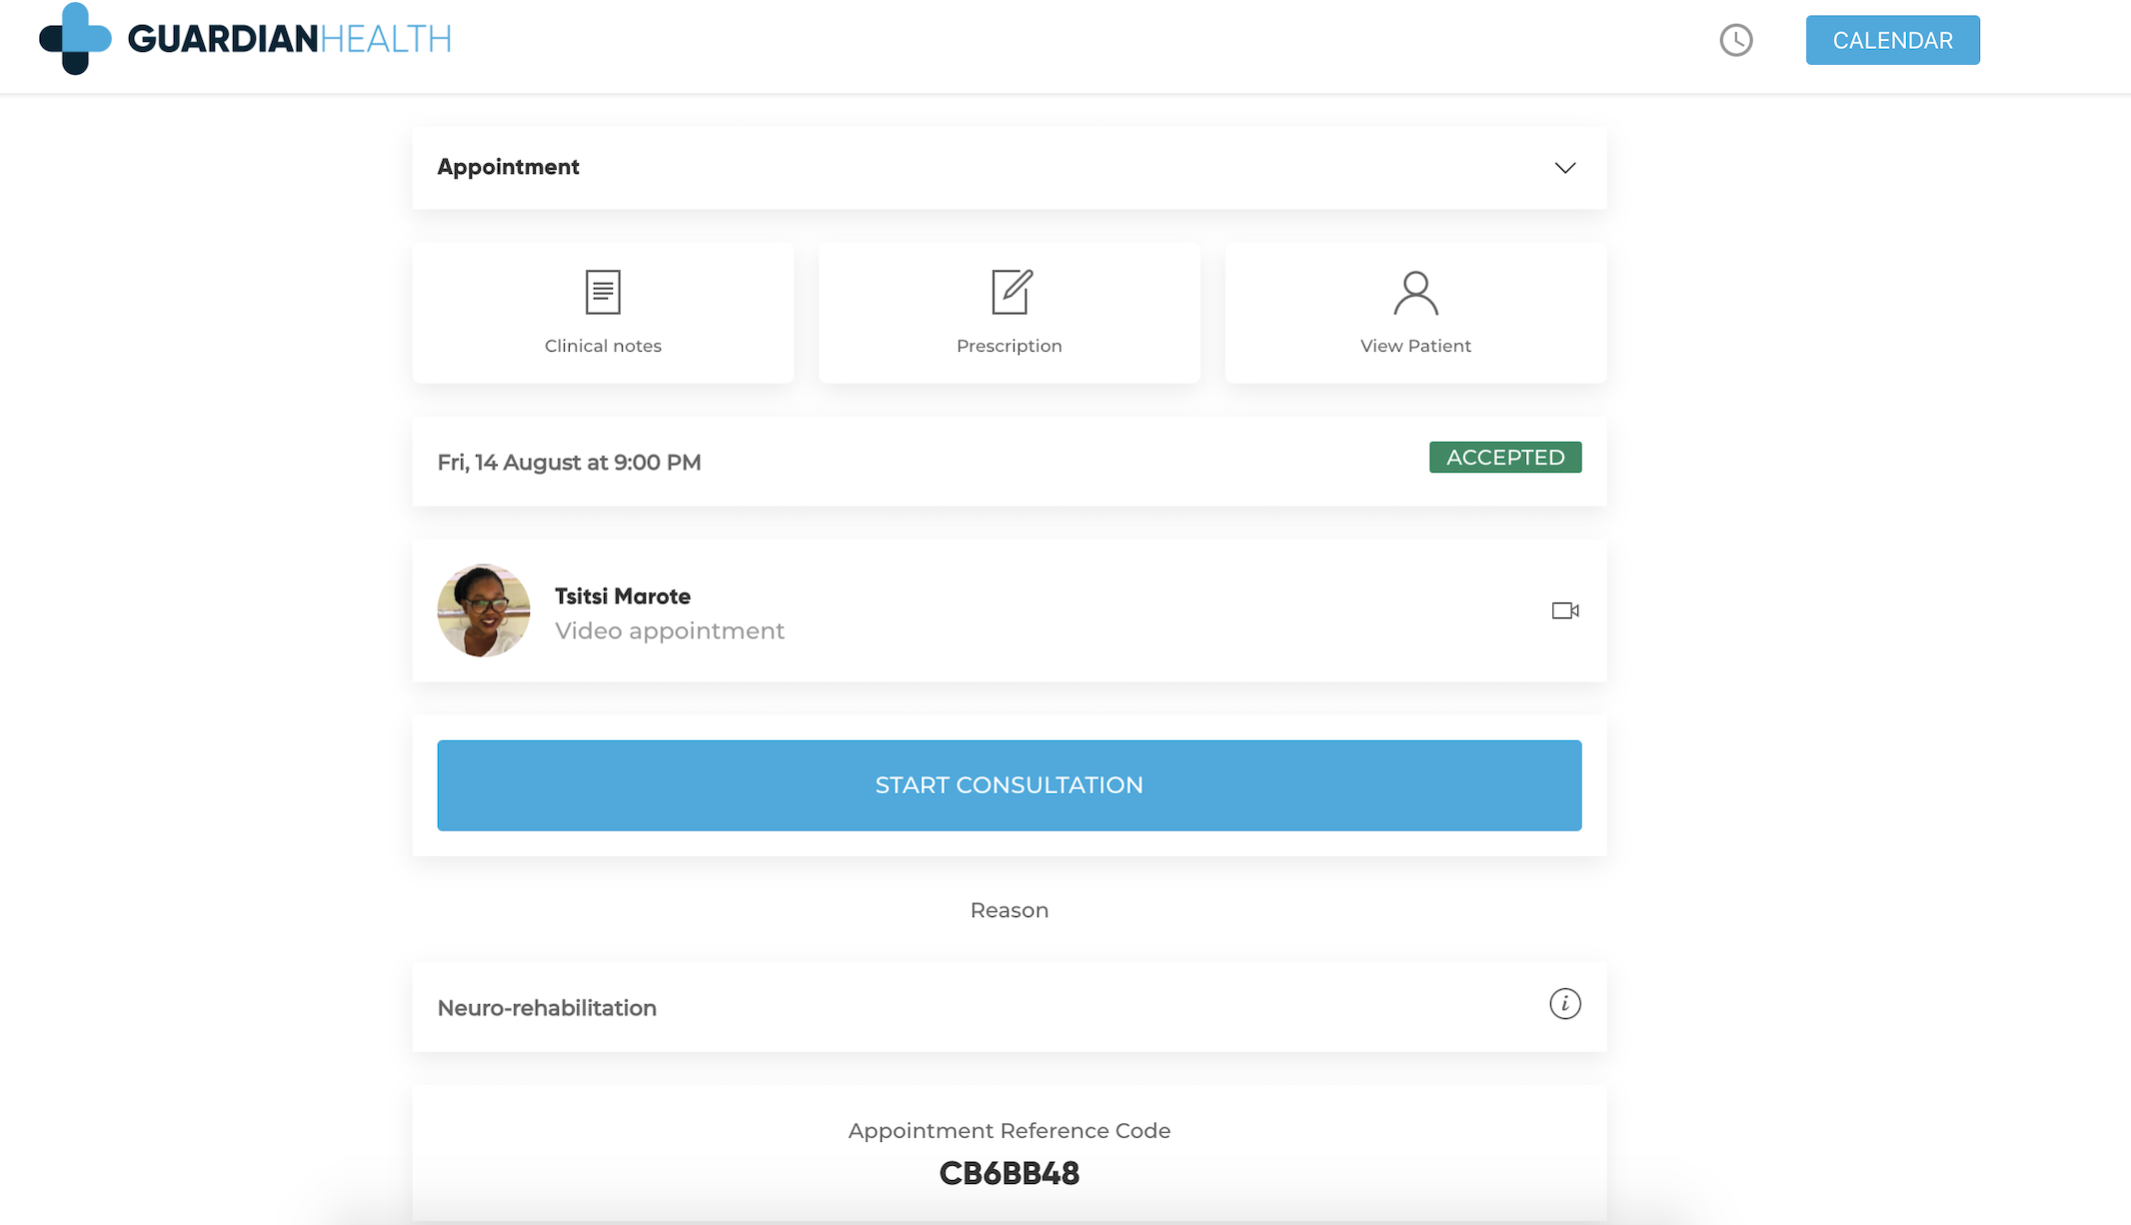
Task: Open the Clinical notes label
Action: (603, 346)
